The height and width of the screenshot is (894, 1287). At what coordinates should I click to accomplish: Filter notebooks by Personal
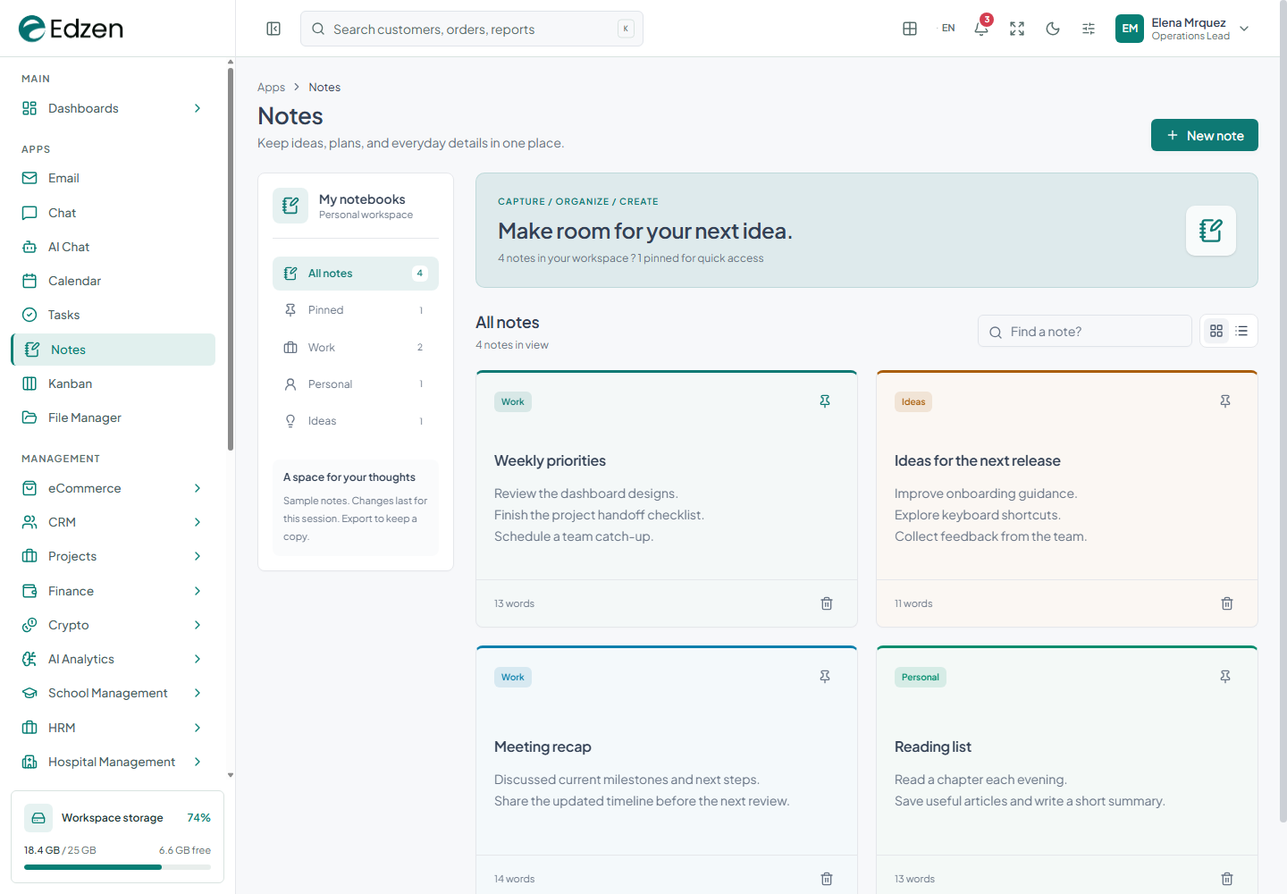356,384
